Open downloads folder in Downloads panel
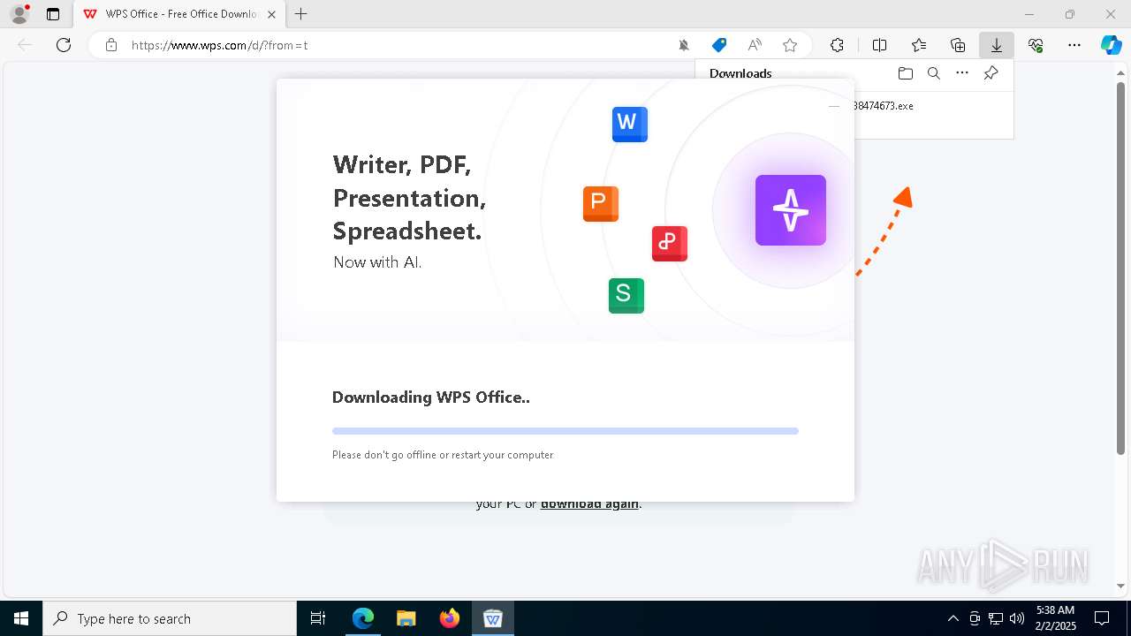The image size is (1131, 636). (x=906, y=73)
